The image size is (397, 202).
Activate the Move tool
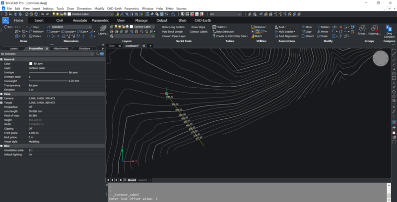(x=306, y=27)
